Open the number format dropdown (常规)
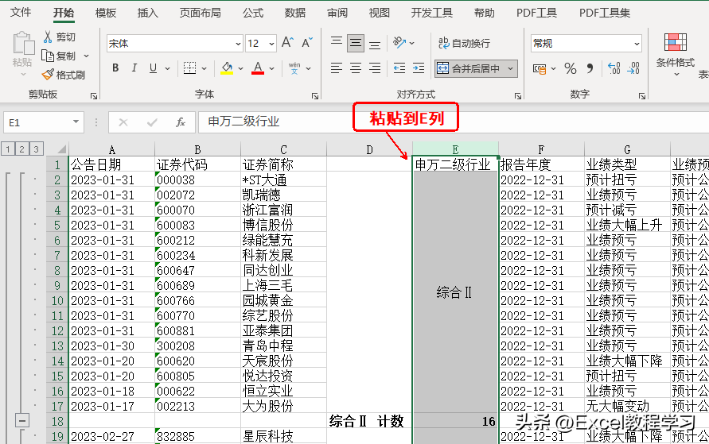The image size is (709, 444). click(637, 44)
